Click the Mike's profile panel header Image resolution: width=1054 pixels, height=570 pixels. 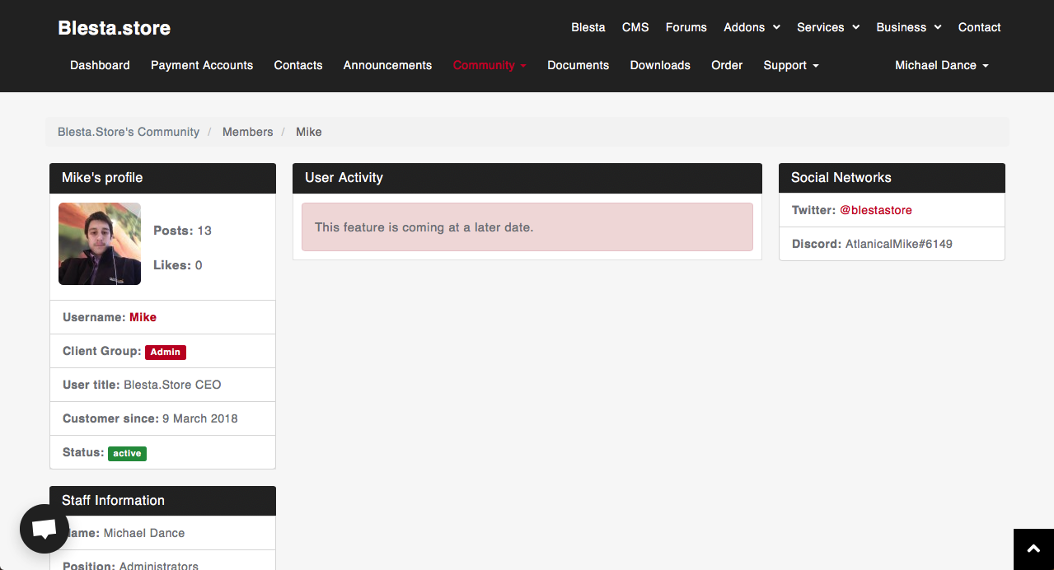pyautogui.click(x=162, y=178)
